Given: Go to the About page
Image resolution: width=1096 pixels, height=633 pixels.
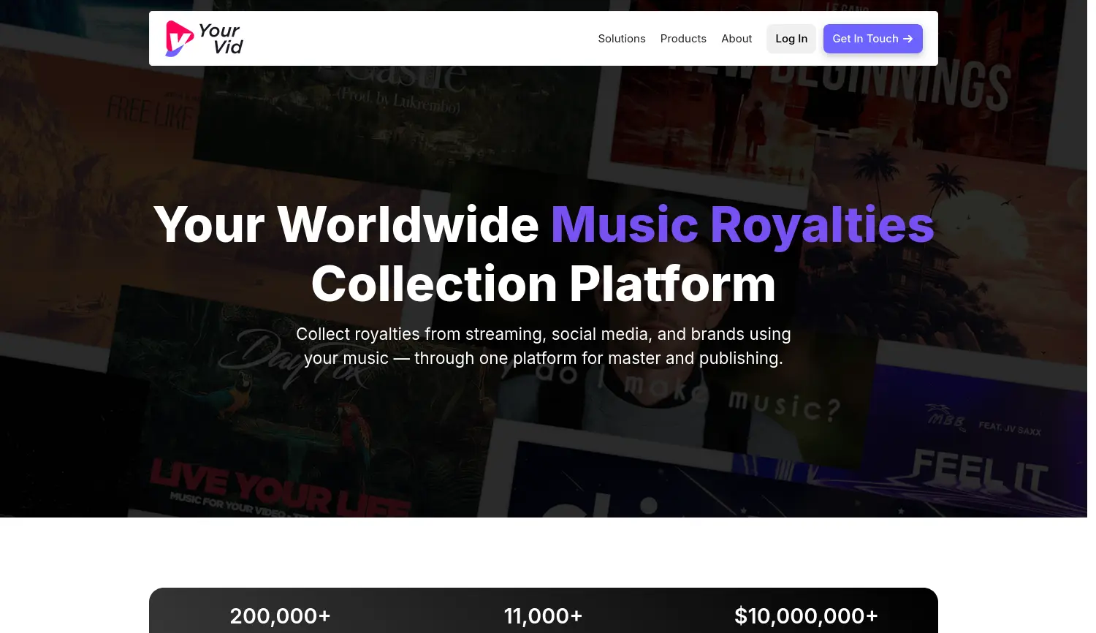Looking at the screenshot, I should point(737,39).
